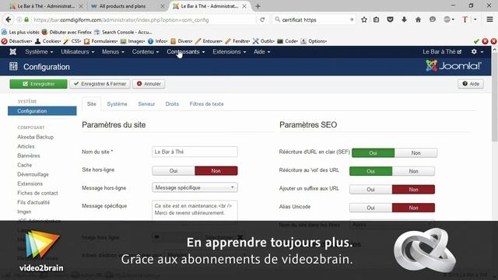Viewport: 498px width, 280px height.
Task: Expand the Aide menu
Action: [262, 52]
